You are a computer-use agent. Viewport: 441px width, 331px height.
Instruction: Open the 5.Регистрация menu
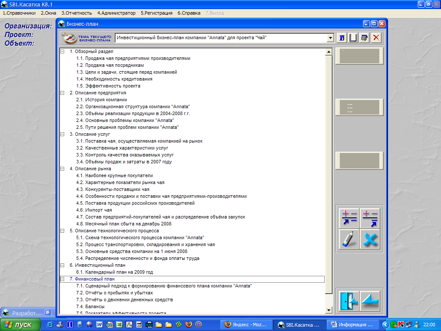coord(156,13)
